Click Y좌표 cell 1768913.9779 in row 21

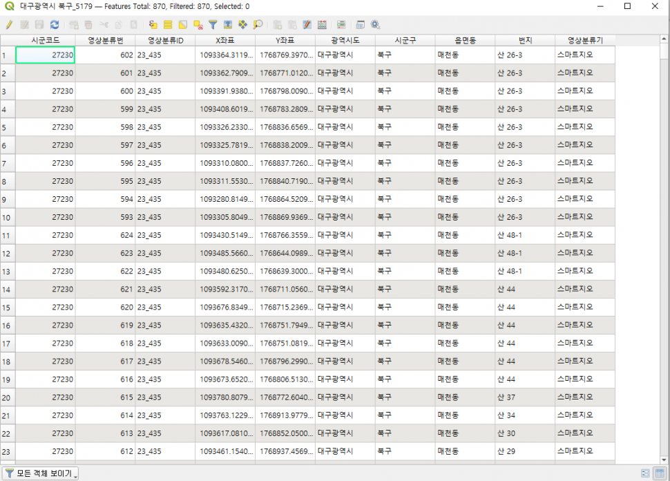click(x=285, y=415)
